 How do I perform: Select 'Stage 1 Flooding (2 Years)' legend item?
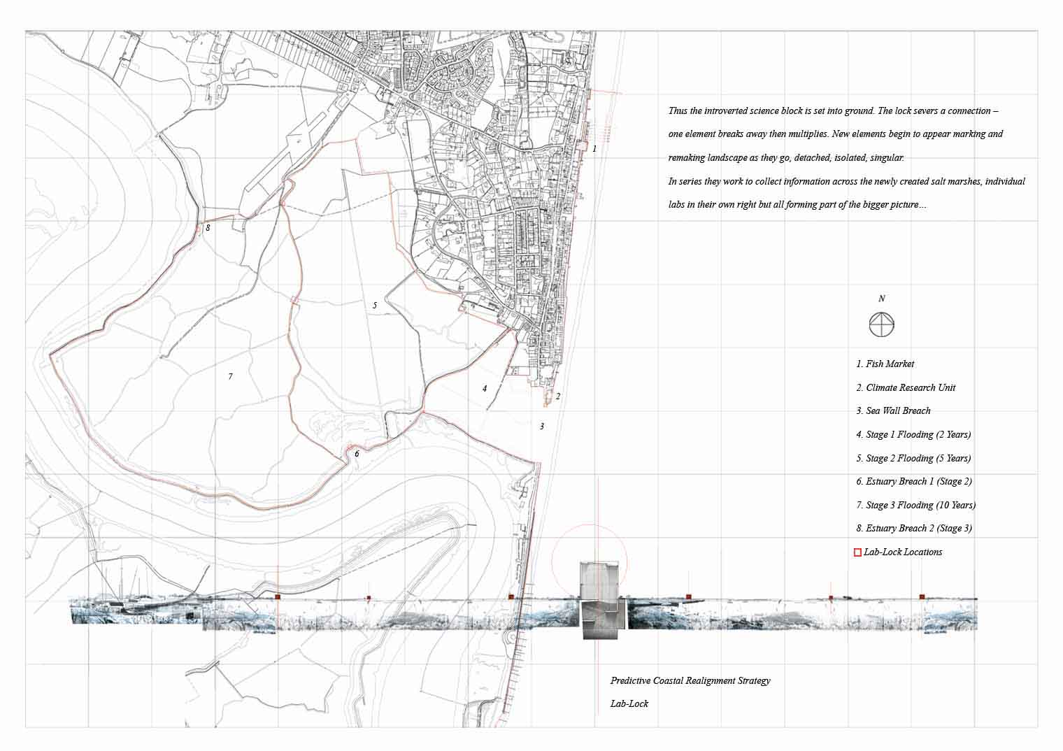click(x=913, y=435)
